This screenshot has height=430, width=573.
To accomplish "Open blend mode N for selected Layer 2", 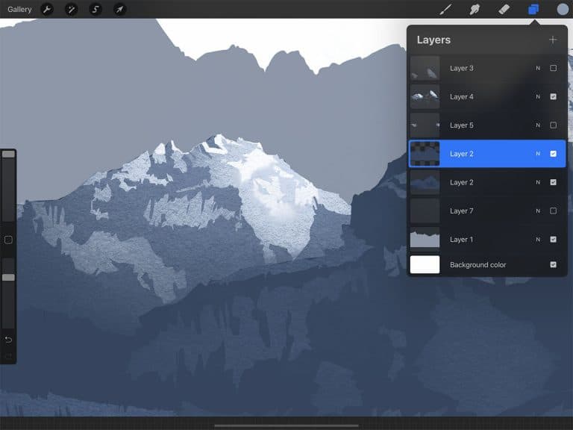I will (538, 154).
